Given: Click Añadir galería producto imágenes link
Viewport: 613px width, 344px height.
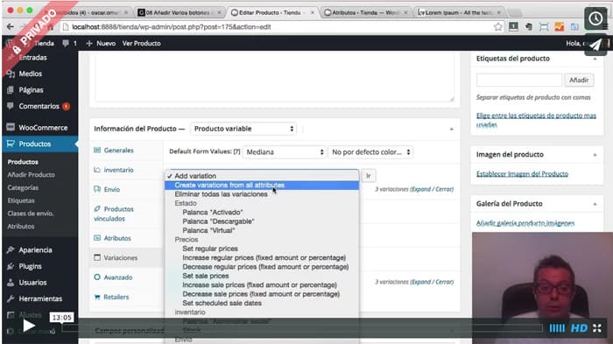Looking at the screenshot, I should point(525,223).
